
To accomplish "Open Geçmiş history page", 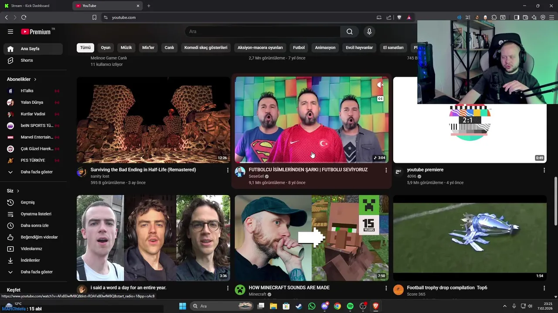I will click(33, 203).
